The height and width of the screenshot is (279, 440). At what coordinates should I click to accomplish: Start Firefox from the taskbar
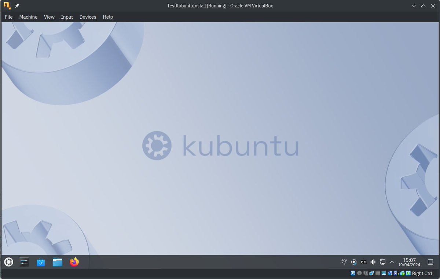(x=74, y=262)
